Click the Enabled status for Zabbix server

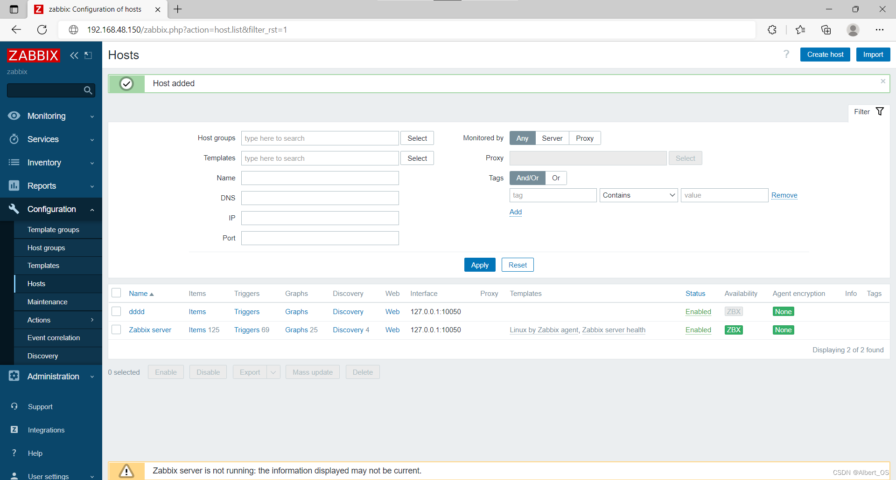tap(698, 330)
